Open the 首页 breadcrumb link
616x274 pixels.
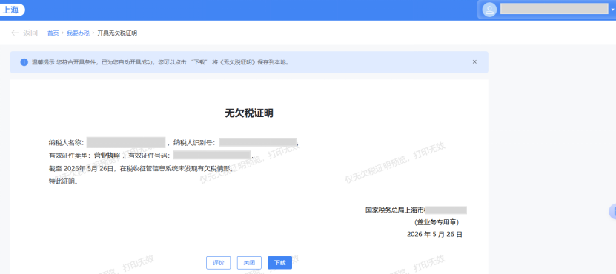coord(53,33)
